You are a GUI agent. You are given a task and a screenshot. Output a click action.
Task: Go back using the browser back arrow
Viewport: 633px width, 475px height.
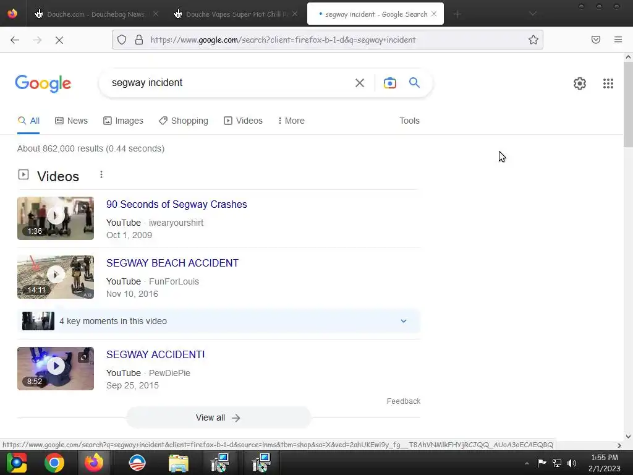(x=15, y=40)
